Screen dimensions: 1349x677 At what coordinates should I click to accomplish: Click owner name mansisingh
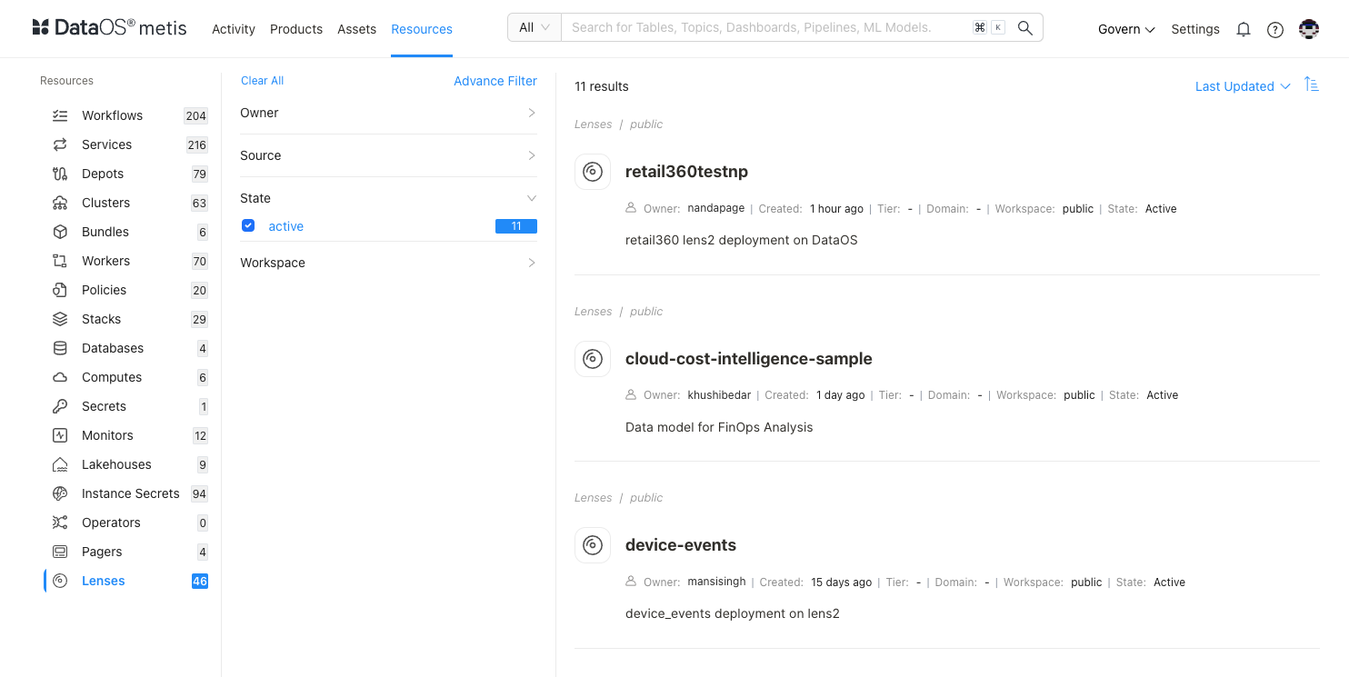coord(715,582)
